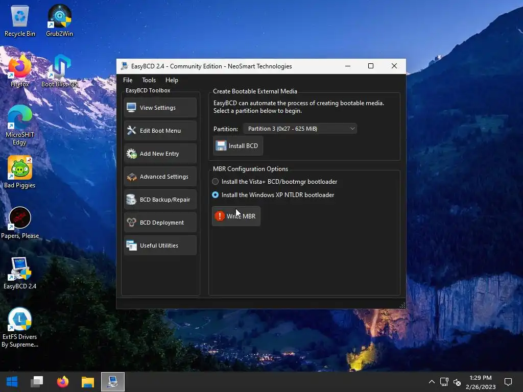The height and width of the screenshot is (392, 523).
Task: Click the window resize grip at corner
Action: 402,305
